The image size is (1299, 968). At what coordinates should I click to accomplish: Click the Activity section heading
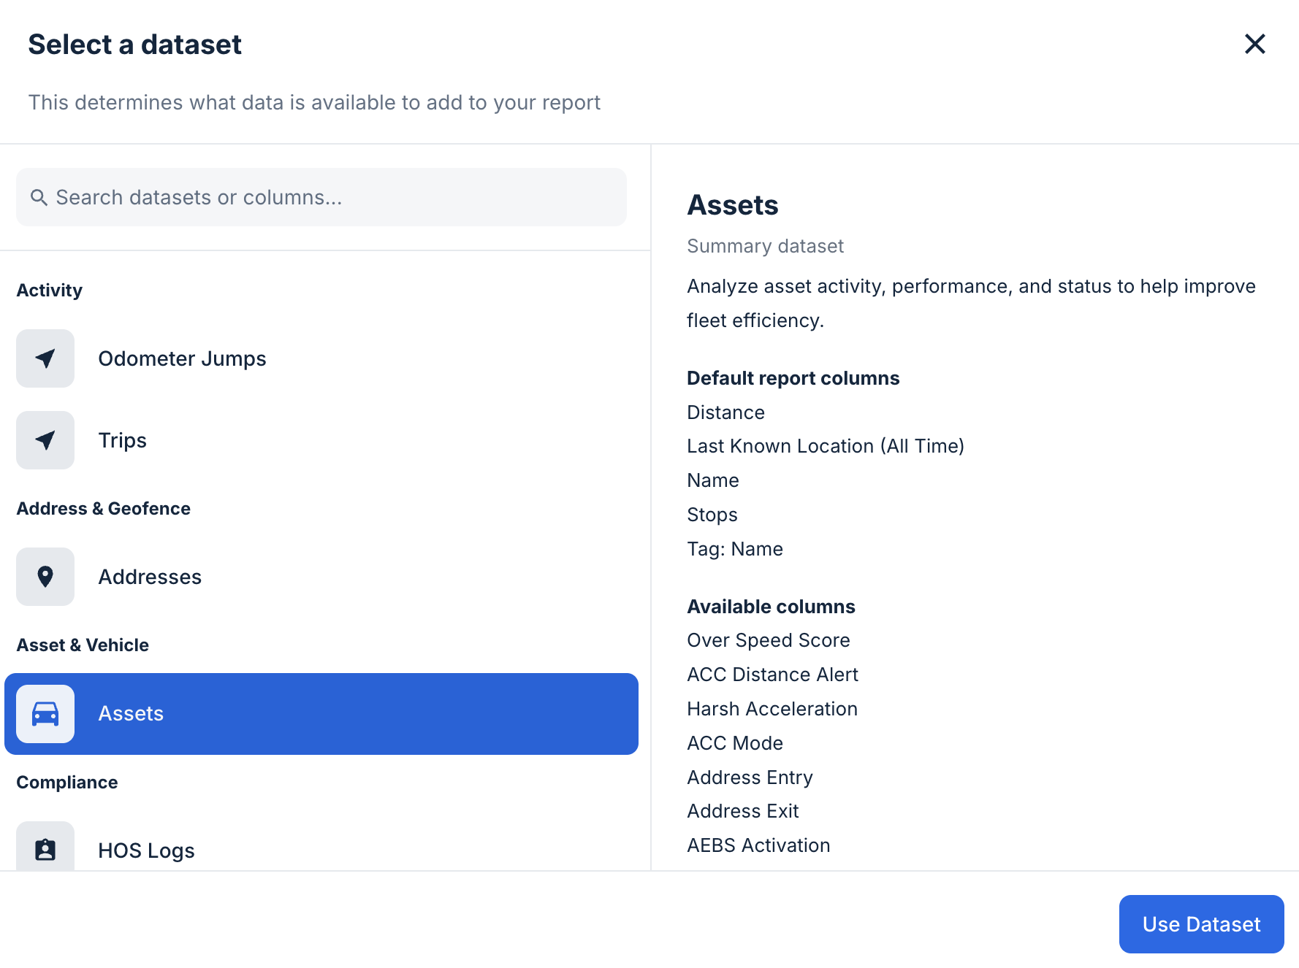click(x=49, y=290)
